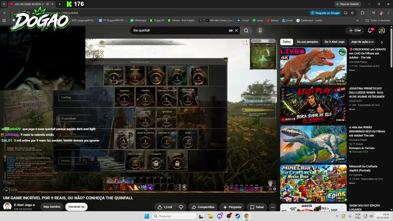Click the "Criar" create button
This screenshot has width=393, height=221.
[355, 30]
